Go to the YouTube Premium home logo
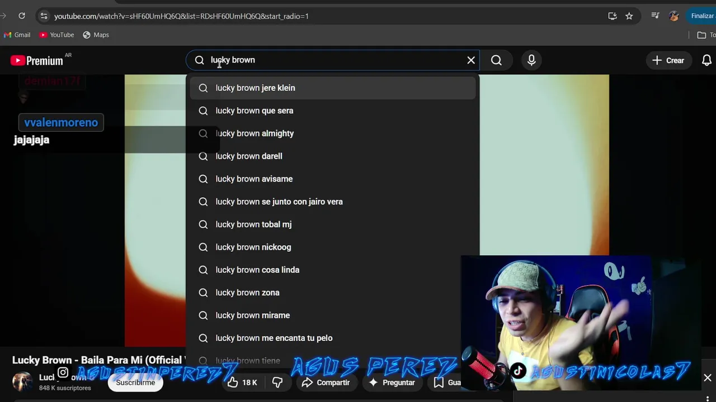 [x=37, y=60]
